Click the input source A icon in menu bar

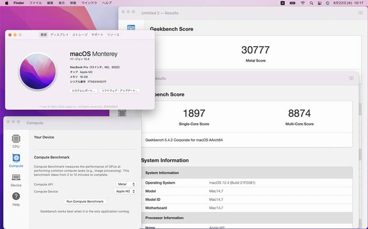[283, 3]
